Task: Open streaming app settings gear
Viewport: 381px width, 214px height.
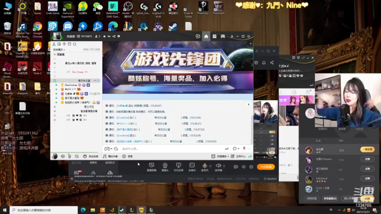Action: coord(251,167)
